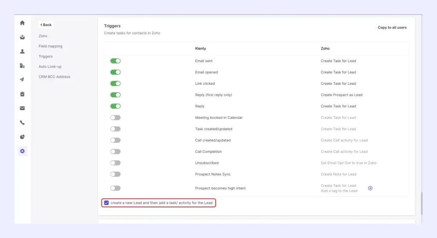Open the prospects person icon in sidebar

[22, 52]
